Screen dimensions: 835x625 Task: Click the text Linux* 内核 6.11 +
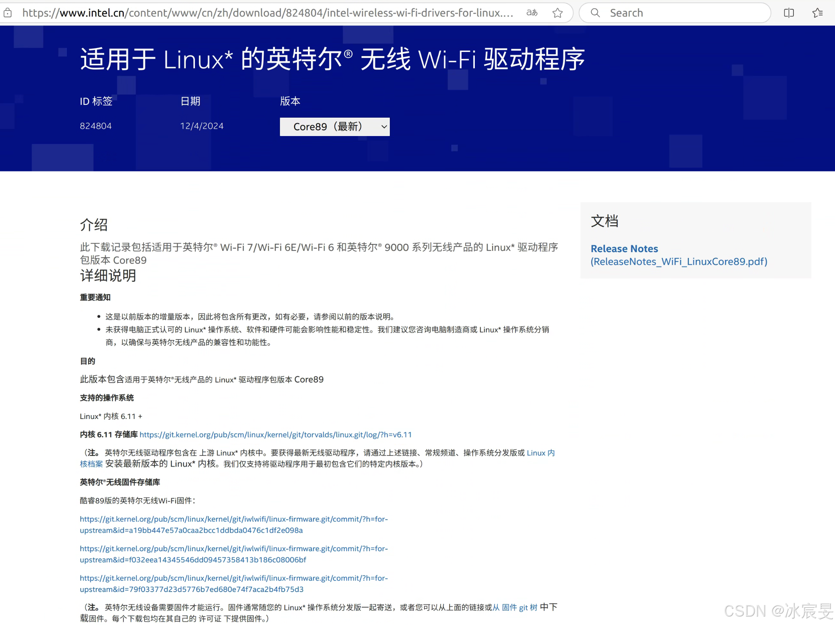point(111,416)
